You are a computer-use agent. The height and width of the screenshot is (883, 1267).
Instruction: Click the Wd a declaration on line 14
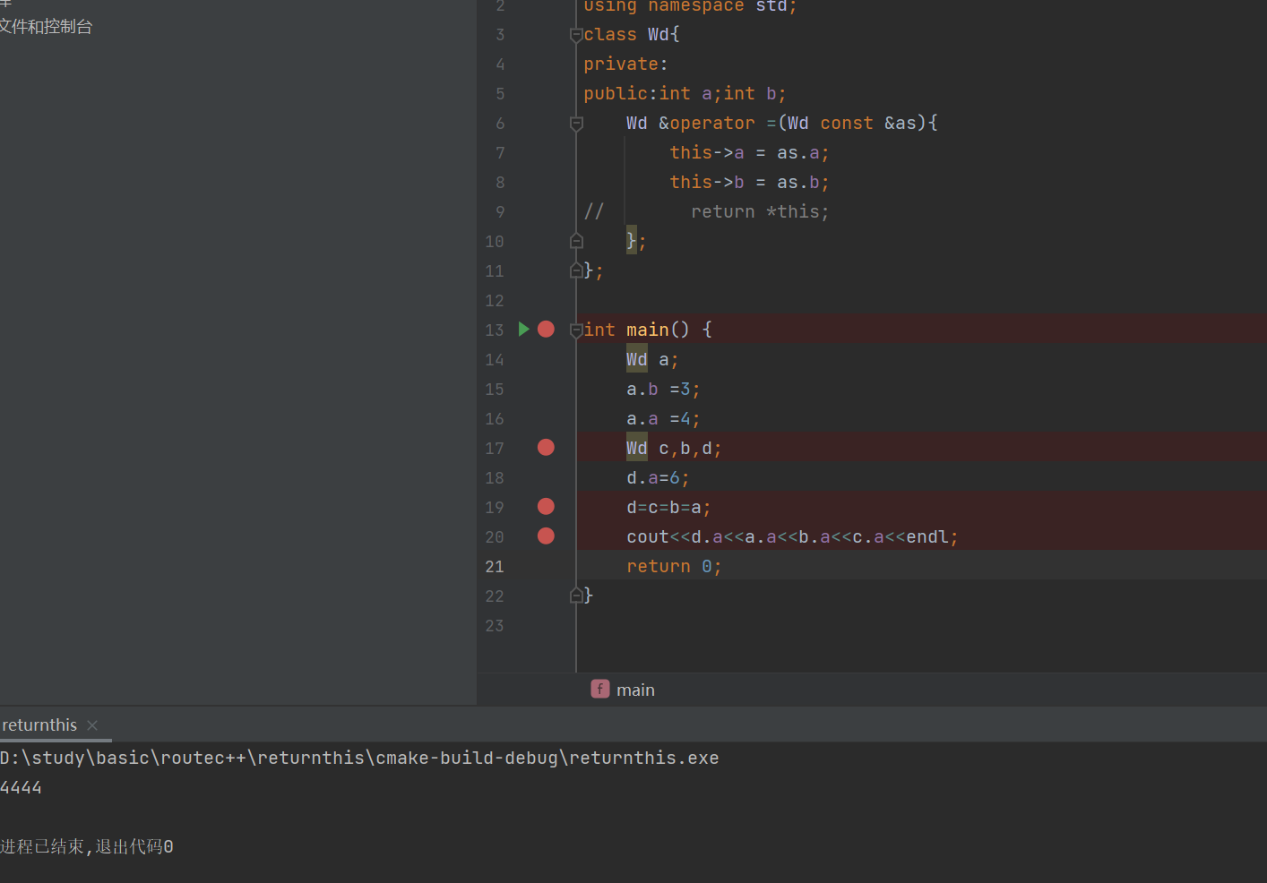[652, 359]
